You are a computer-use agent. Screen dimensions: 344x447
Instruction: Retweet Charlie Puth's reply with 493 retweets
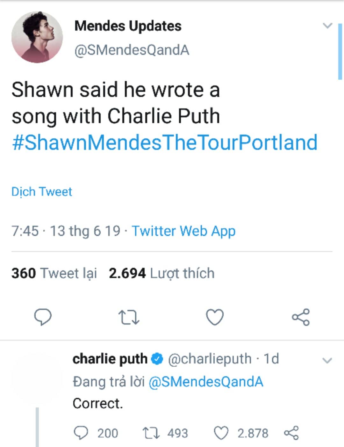pyautogui.click(x=151, y=434)
